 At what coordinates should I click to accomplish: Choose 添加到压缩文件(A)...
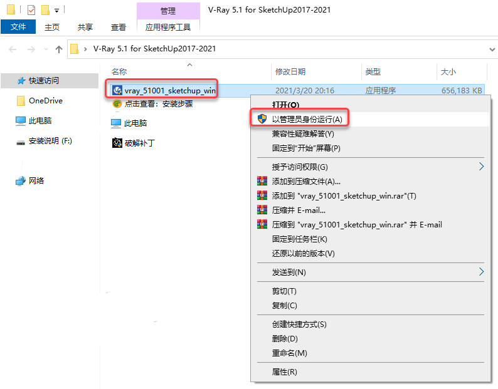click(x=370, y=181)
